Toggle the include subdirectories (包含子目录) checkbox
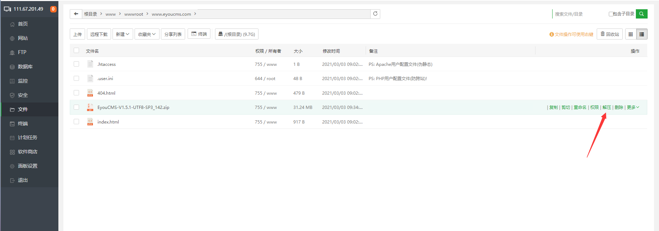 [x=611, y=14]
